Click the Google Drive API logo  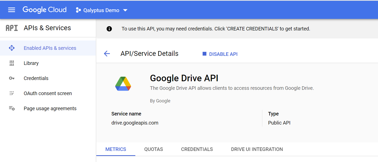(x=123, y=84)
